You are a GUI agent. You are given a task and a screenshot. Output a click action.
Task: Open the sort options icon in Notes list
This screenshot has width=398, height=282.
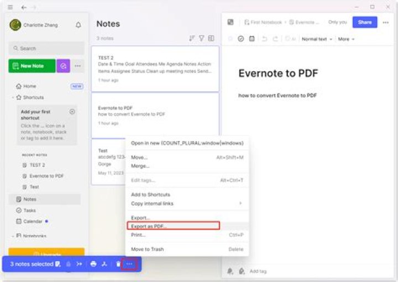[x=192, y=38]
